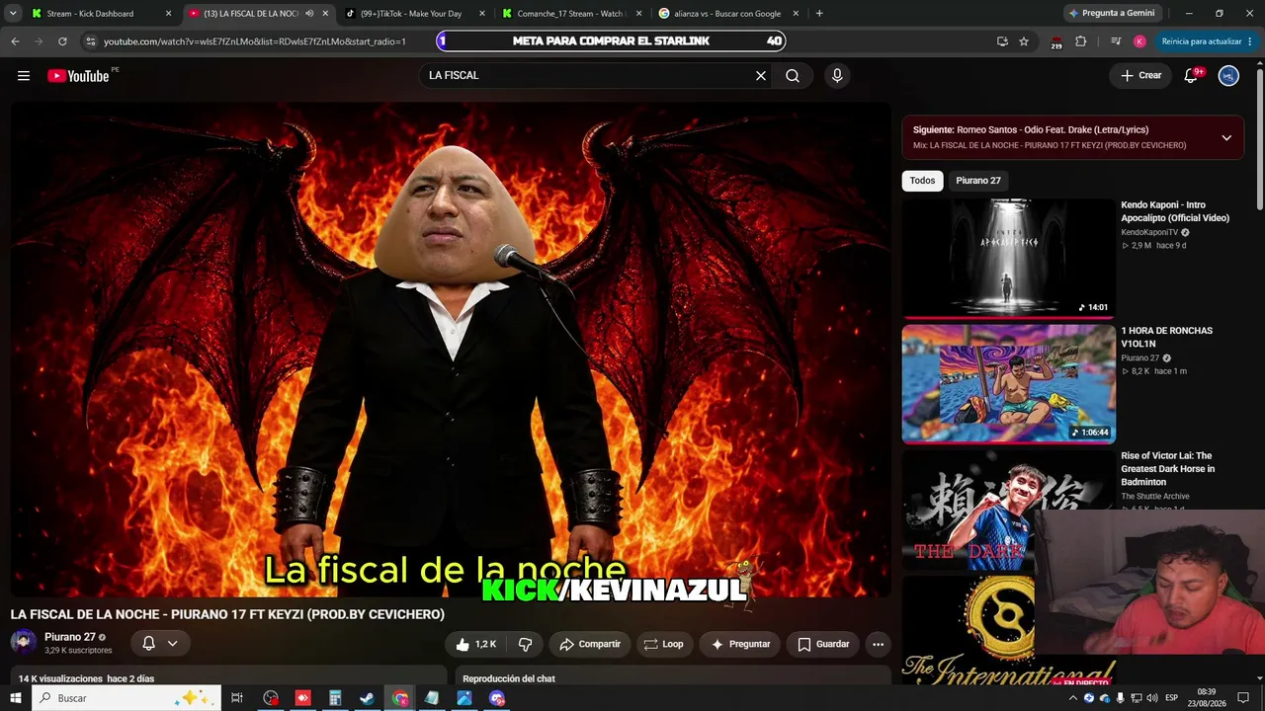Open the Windows Start menu
The height and width of the screenshot is (711, 1265).
click(16, 698)
